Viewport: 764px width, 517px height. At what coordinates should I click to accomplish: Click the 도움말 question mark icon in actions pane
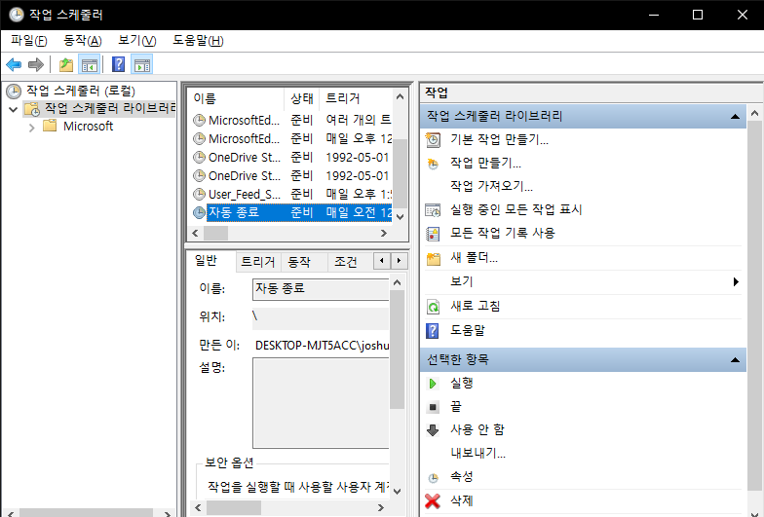click(x=433, y=331)
